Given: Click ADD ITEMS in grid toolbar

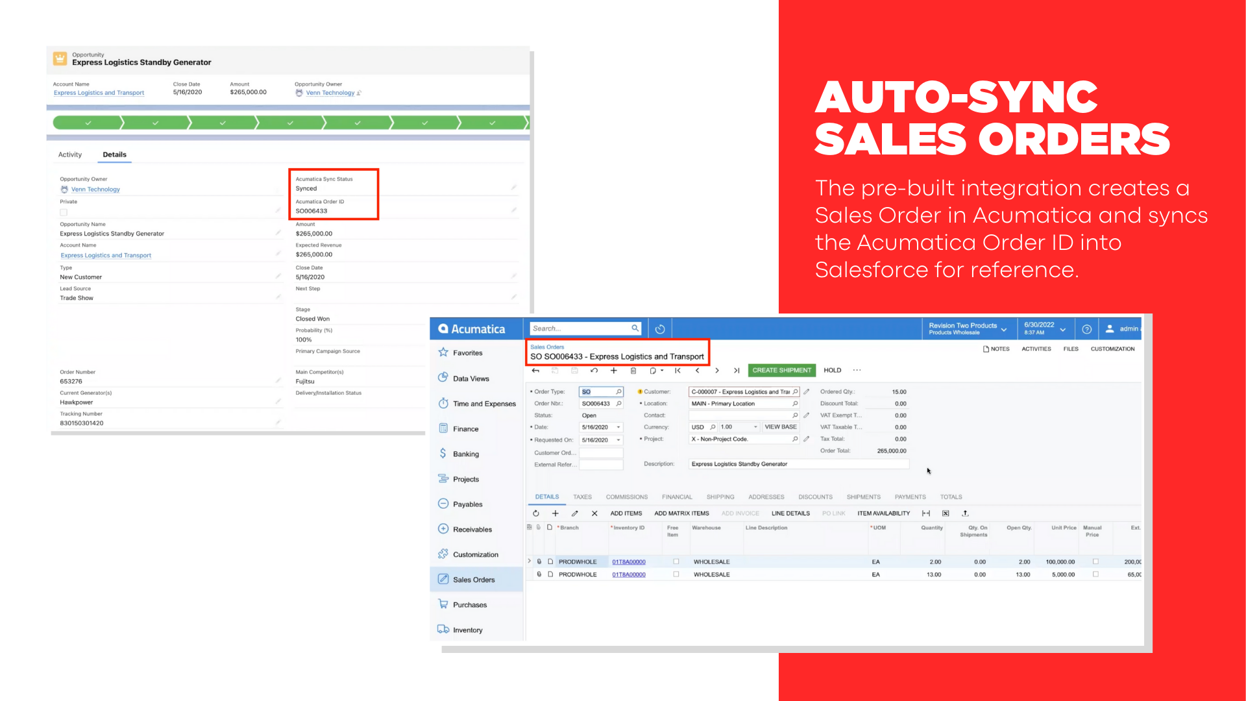Looking at the screenshot, I should [626, 513].
